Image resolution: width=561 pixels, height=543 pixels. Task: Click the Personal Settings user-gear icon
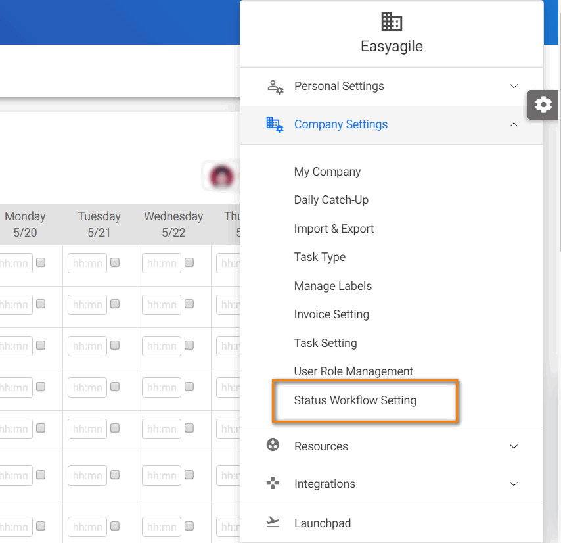pyautogui.click(x=275, y=87)
